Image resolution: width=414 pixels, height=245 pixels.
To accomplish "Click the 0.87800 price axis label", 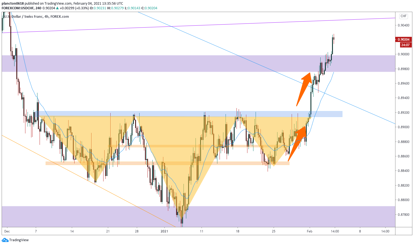I will 403,215.
